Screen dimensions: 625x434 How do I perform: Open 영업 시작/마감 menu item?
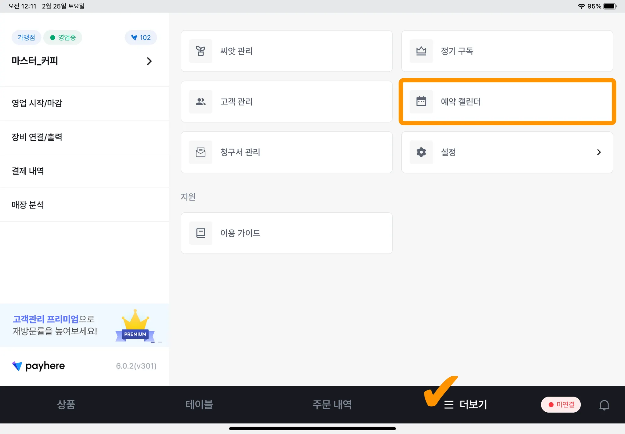(37, 103)
